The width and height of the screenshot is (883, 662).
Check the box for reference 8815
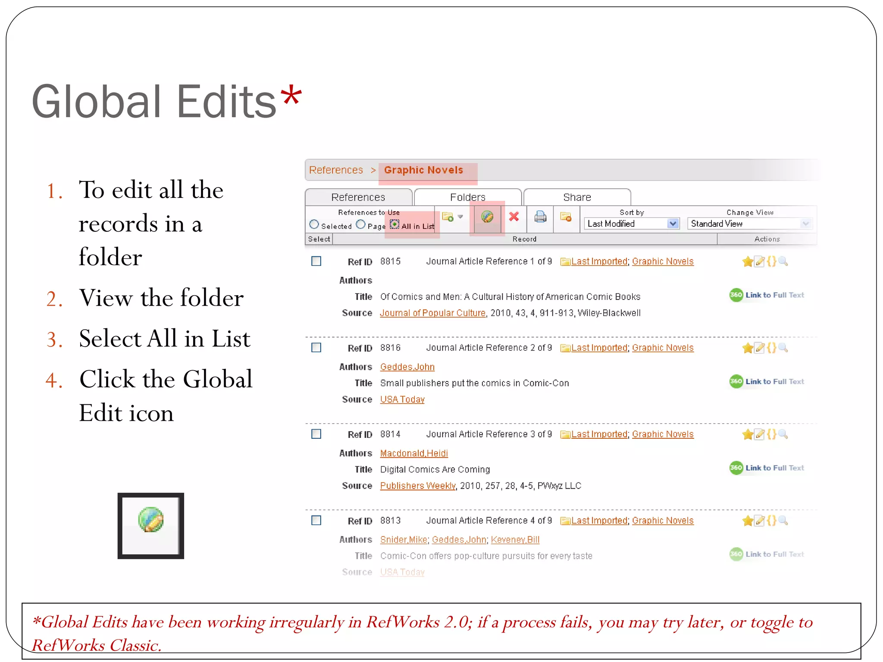316,261
